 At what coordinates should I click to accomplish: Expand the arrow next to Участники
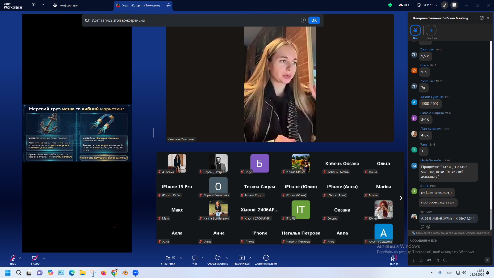(x=181, y=258)
